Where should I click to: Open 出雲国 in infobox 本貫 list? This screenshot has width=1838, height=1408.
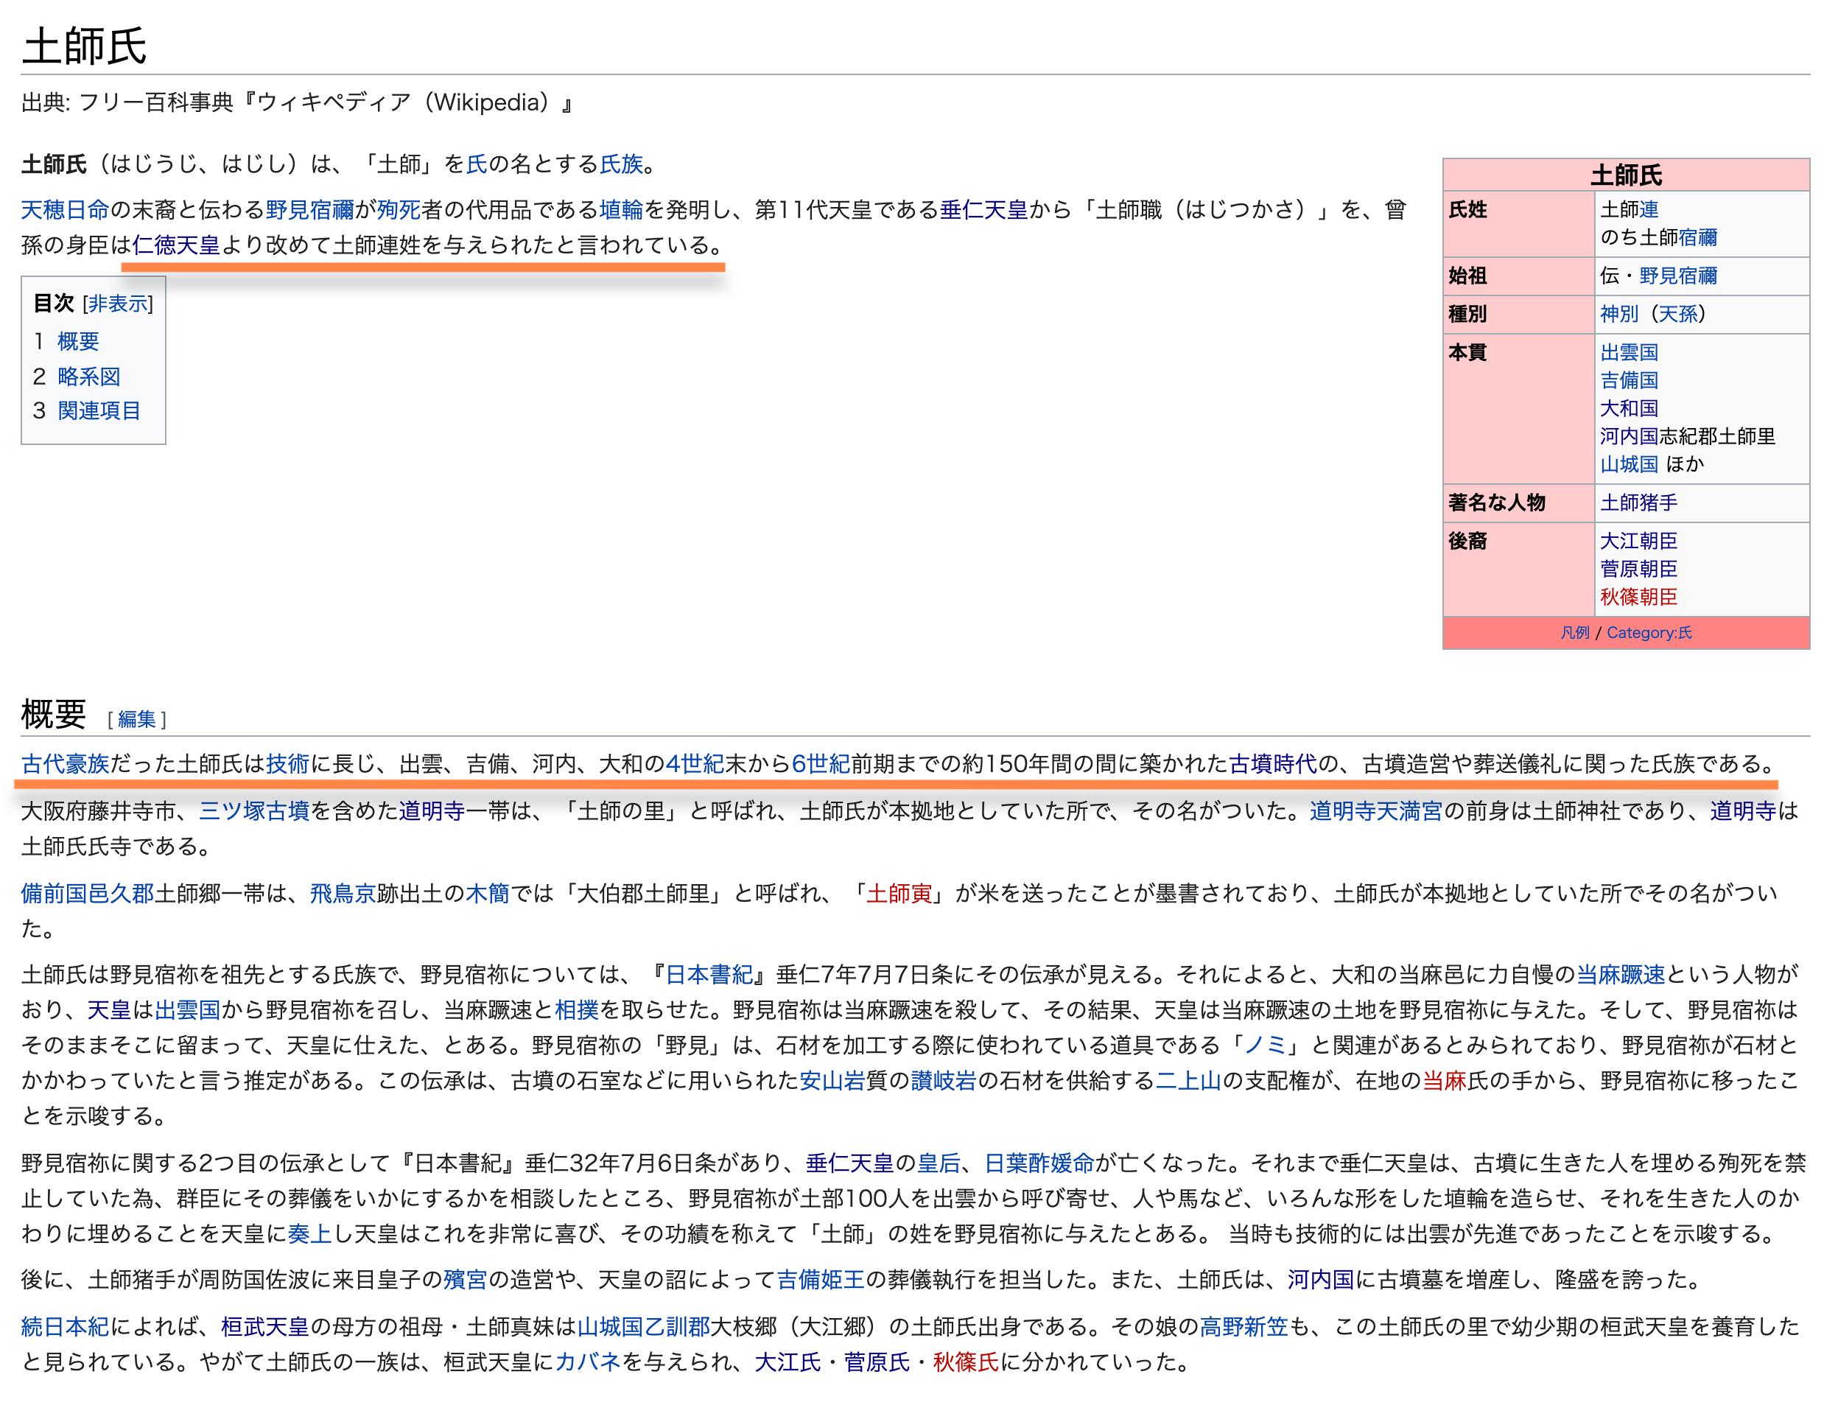pyautogui.click(x=1630, y=352)
